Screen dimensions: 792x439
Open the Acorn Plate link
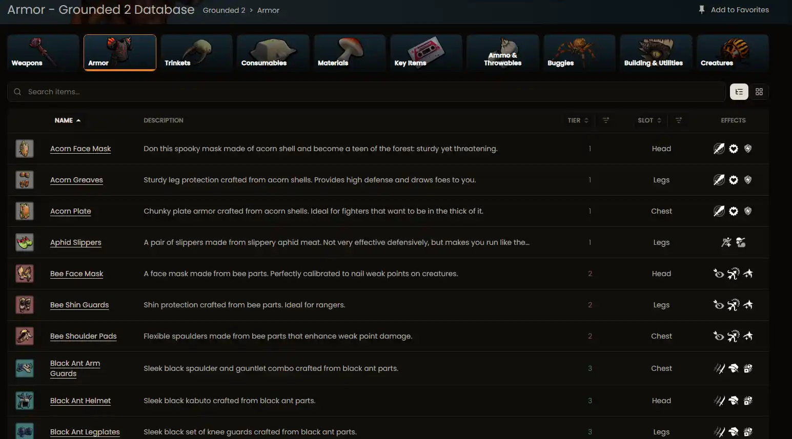point(71,211)
